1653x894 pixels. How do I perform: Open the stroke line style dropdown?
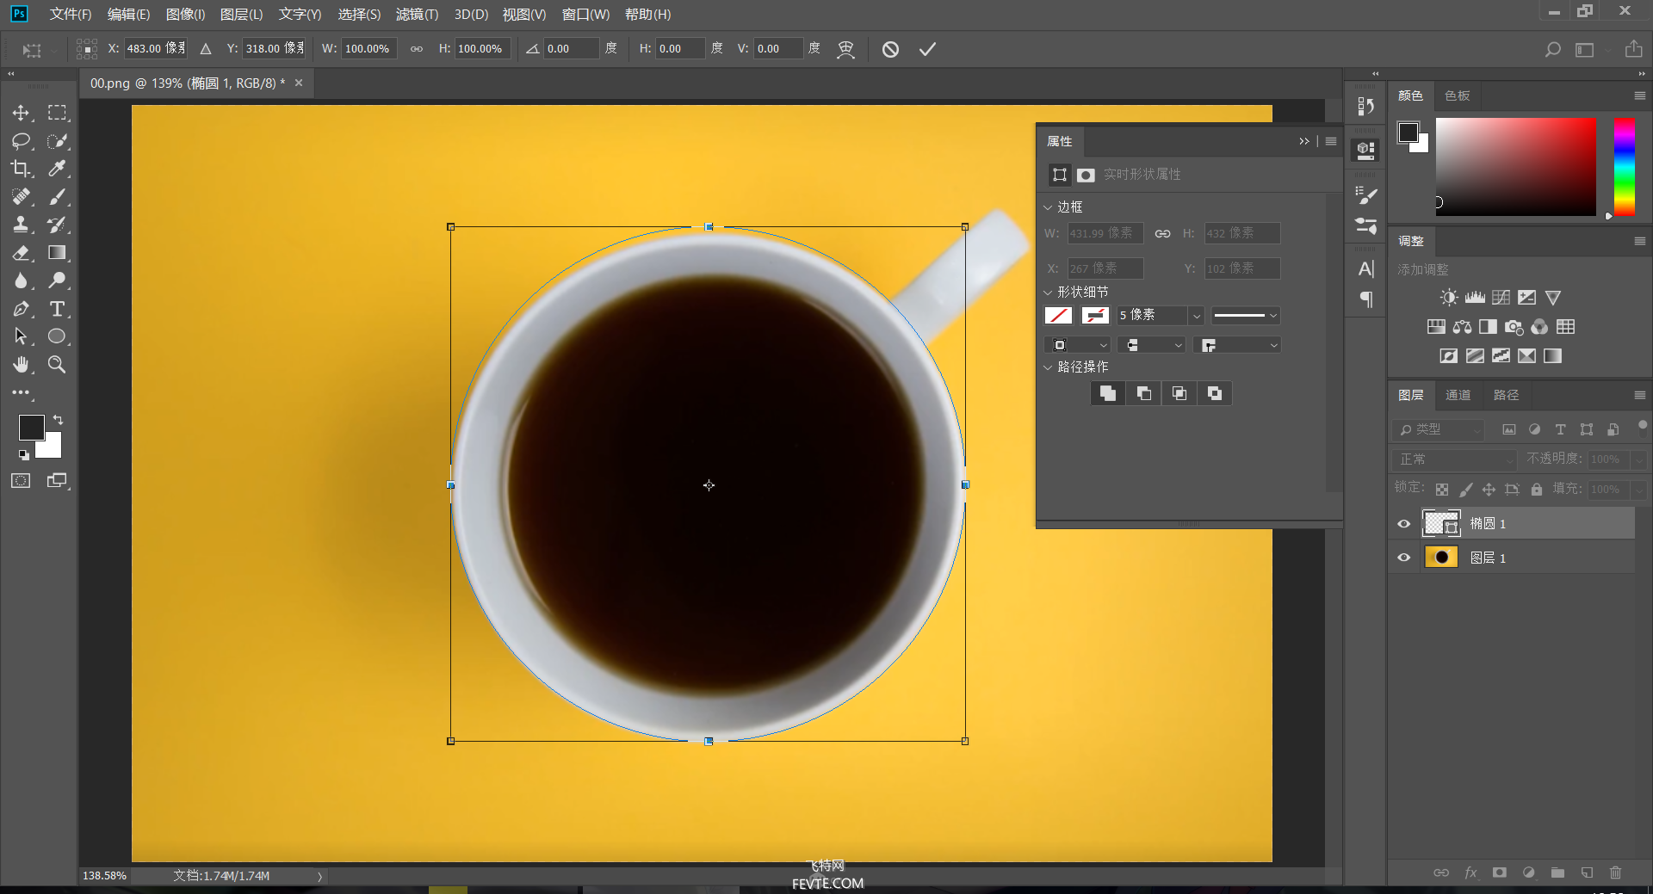(1246, 316)
